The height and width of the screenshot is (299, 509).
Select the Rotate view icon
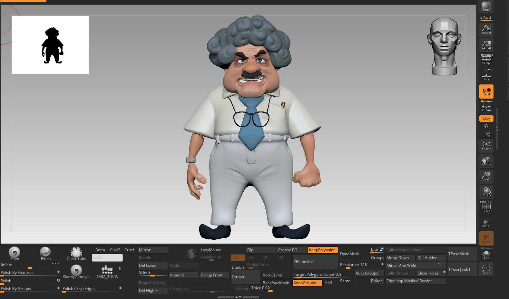point(486,192)
